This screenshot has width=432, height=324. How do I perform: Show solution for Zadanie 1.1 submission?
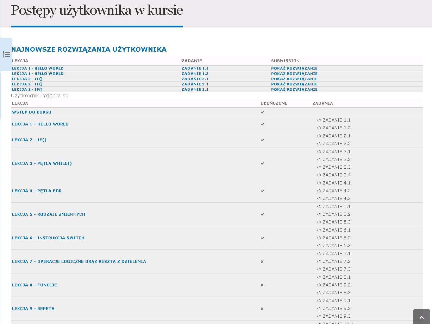pos(294,69)
